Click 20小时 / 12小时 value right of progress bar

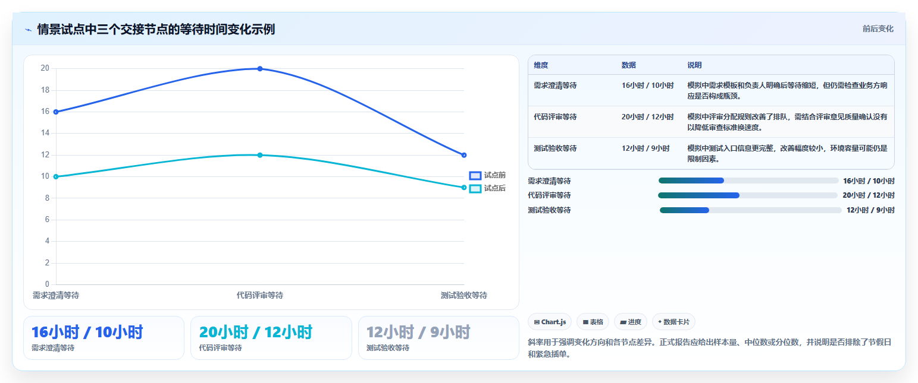click(869, 195)
